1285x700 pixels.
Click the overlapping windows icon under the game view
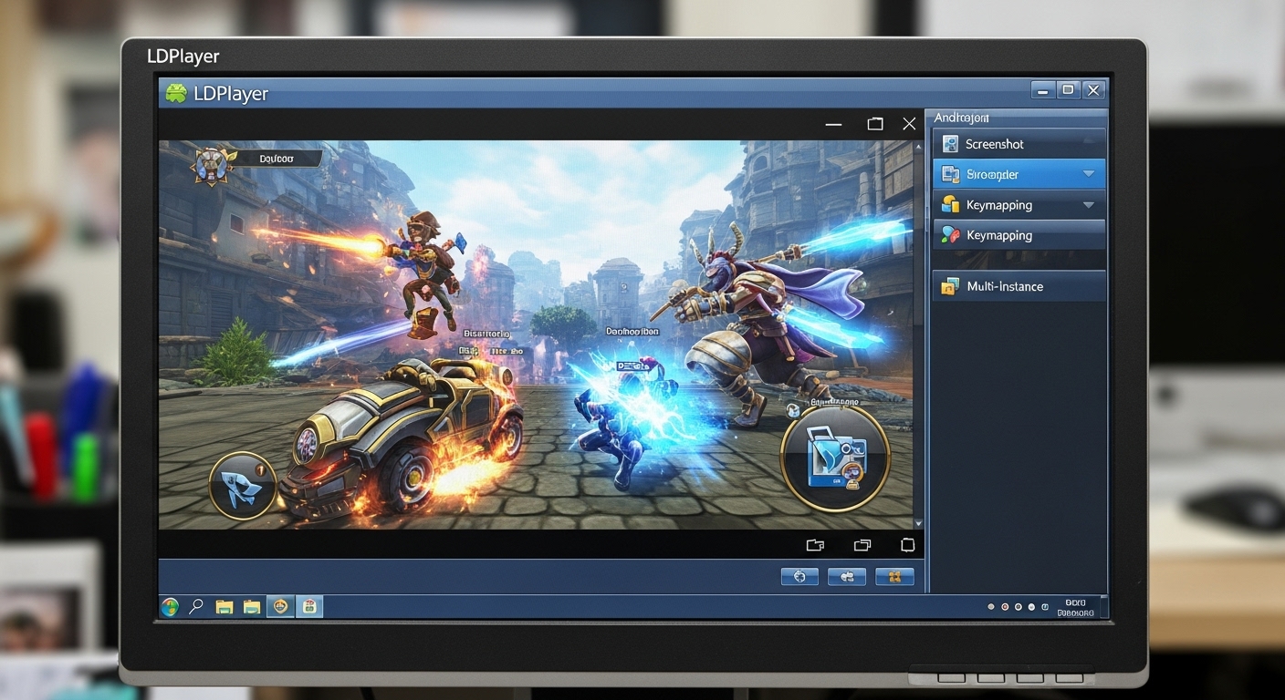(862, 545)
